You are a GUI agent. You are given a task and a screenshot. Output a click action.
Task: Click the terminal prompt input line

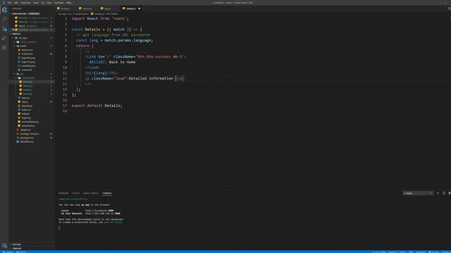point(59,228)
